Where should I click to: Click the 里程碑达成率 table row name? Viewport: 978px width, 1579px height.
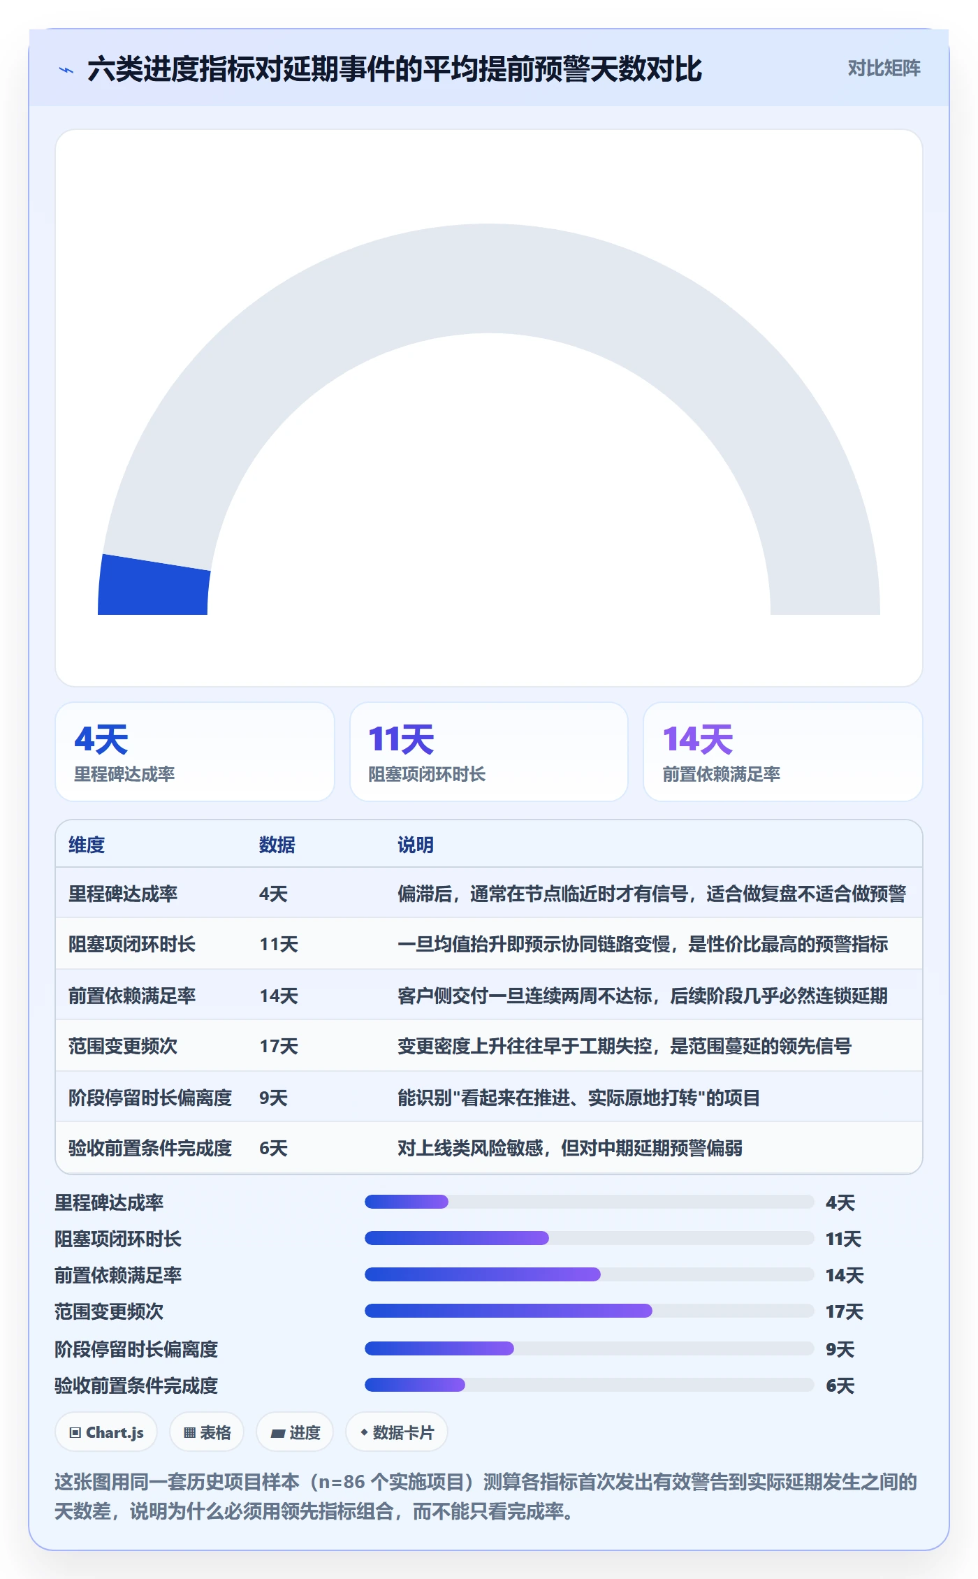coord(123,894)
